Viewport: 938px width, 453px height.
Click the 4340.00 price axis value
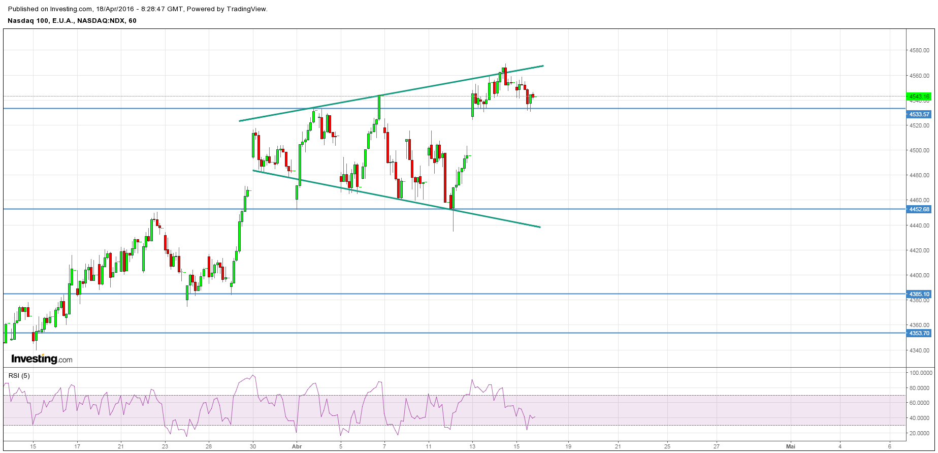point(920,350)
